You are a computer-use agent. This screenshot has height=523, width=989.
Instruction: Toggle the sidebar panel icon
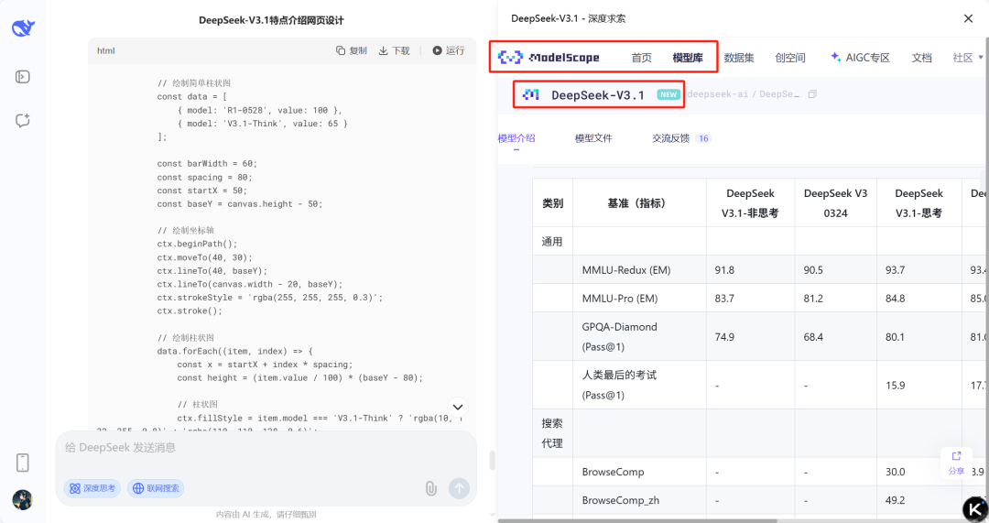click(23, 77)
